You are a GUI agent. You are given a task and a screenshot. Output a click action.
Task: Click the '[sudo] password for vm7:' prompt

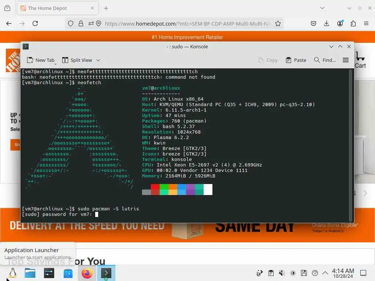click(x=57, y=214)
